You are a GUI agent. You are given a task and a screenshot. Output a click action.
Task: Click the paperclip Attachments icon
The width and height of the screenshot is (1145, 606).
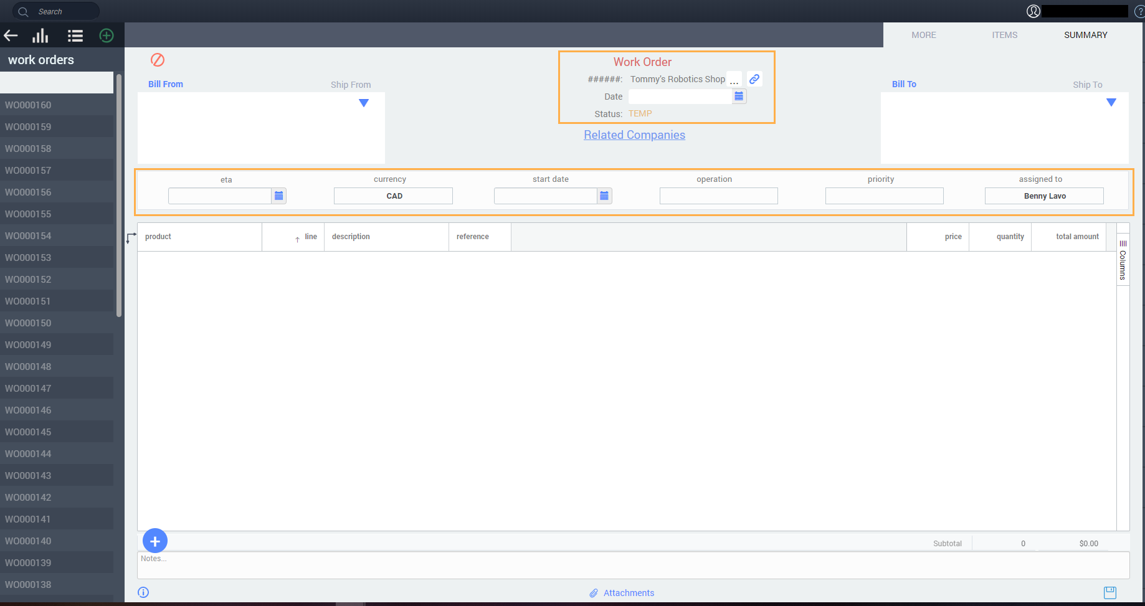coord(594,593)
